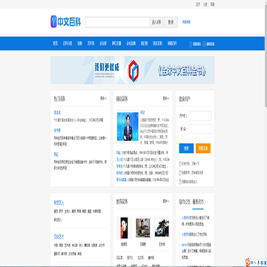Open the 首页 item in blue navigation bar
The width and height of the screenshot is (267, 267).
(x=56, y=44)
